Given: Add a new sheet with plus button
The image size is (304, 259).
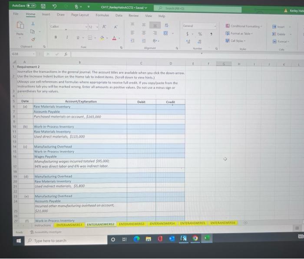Looking at the screenshot, I should pyautogui.click(x=245, y=223).
